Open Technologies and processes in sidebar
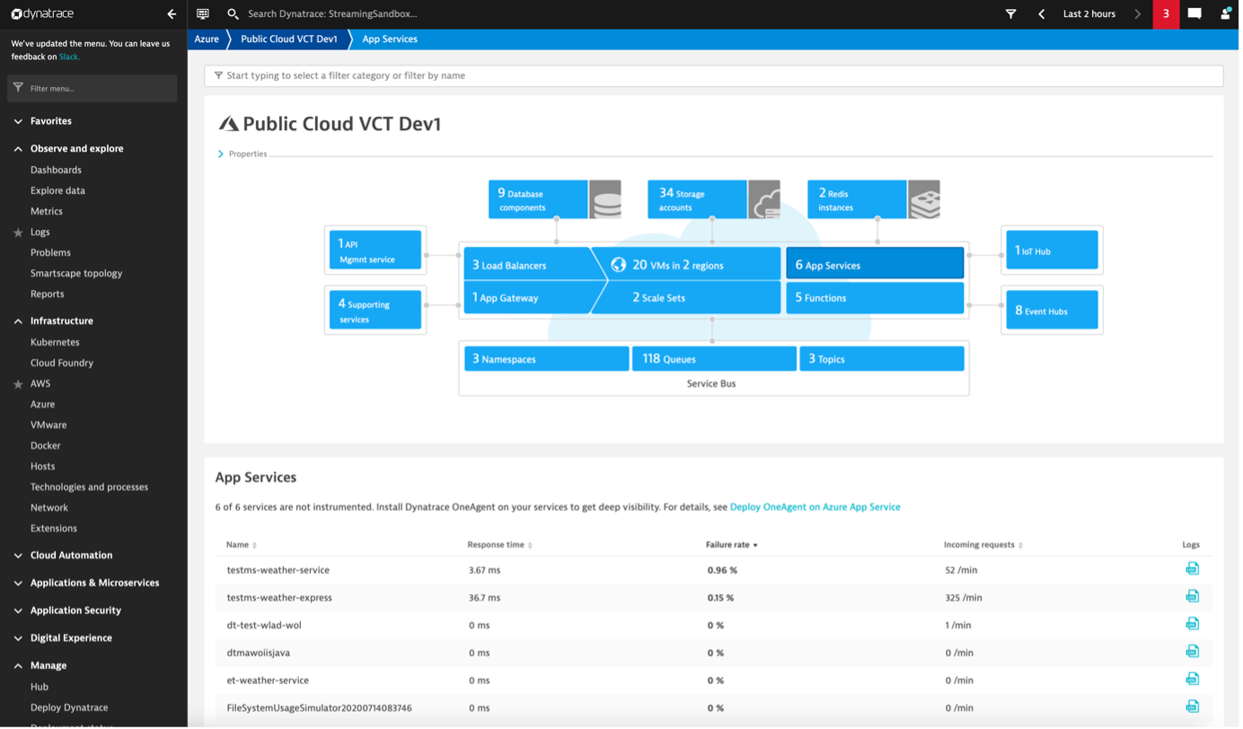The height and width of the screenshot is (729, 1243). [x=89, y=487]
